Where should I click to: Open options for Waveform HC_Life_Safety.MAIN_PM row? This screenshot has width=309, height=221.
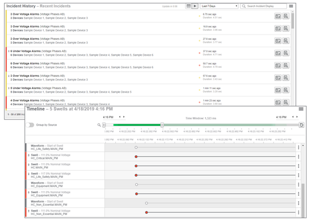298,147
